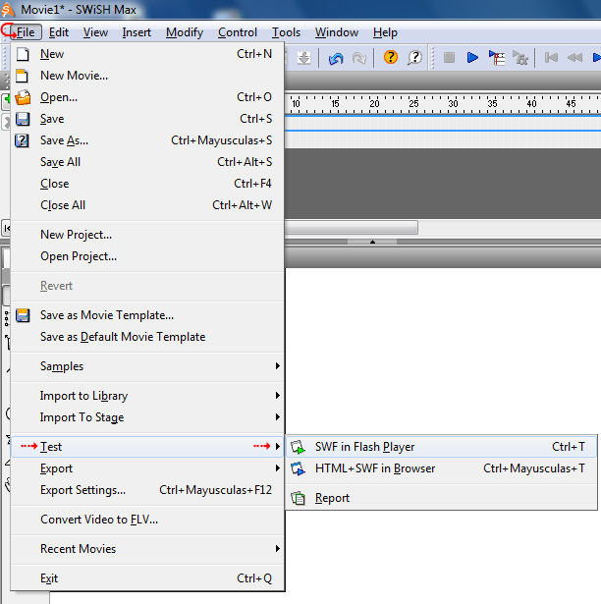Open the Control menu
The image size is (601, 604).
click(238, 32)
